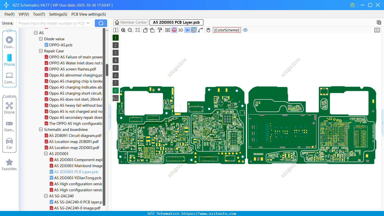The width and height of the screenshot is (384, 216).
Task: Show ALL PCB layers
Action: (x=115, y=98)
